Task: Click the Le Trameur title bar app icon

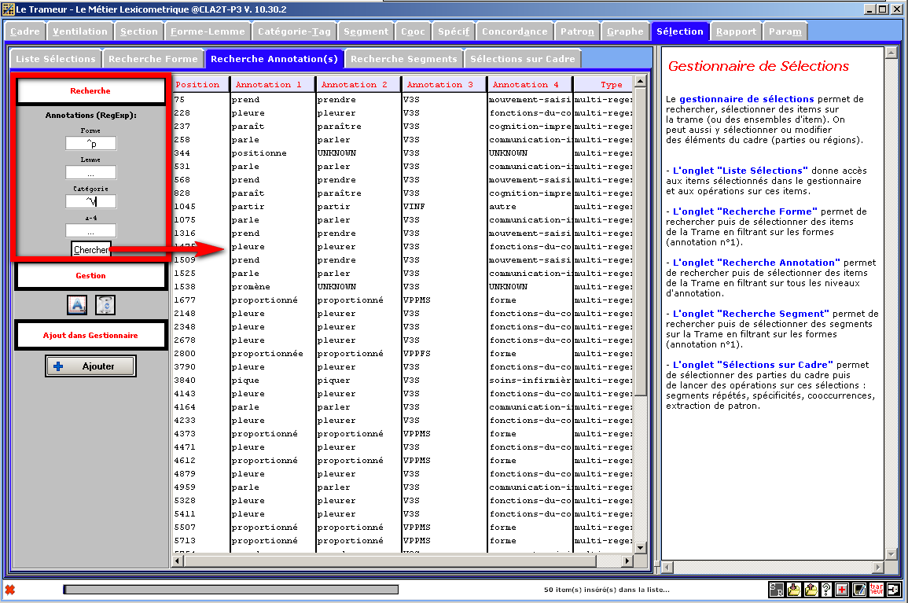Action: coord(8,9)
